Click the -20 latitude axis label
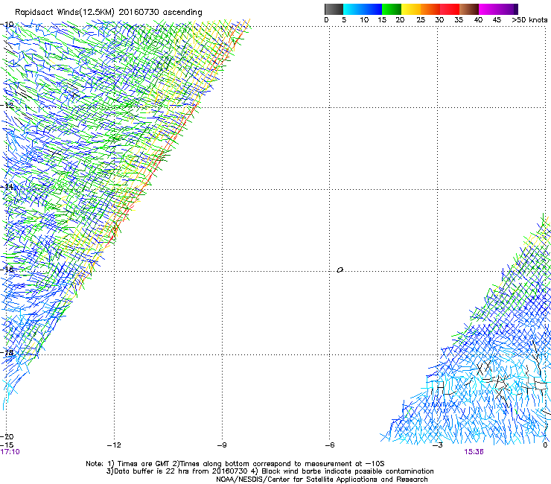Viewport: 551px width, 484px height. tap(7, 436)
